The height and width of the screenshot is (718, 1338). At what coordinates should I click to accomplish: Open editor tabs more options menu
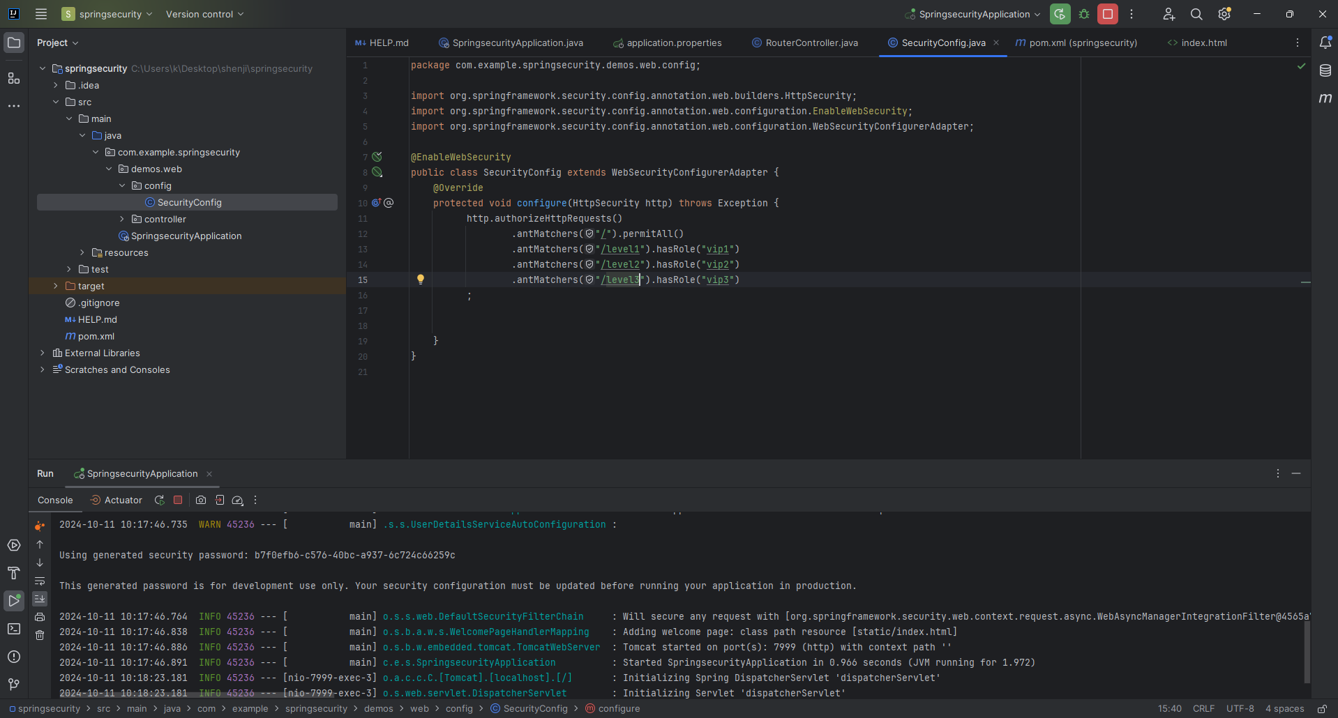click(1298, 43)
